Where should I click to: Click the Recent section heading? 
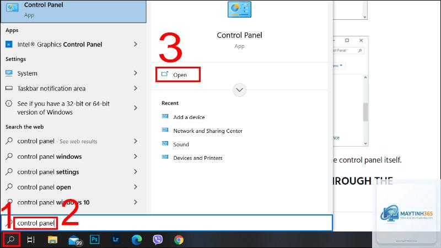(170, 103)
